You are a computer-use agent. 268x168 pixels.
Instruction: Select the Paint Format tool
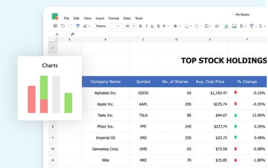pyautogui.click(x=78, y=26)
